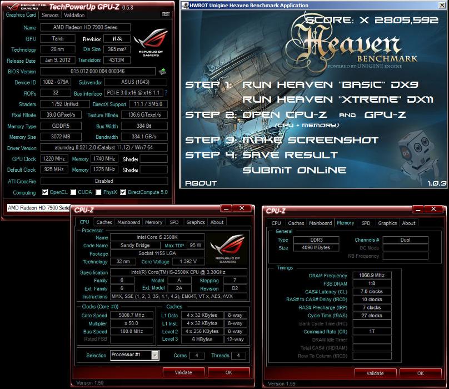Toggle the OpenCL checkbox
The image size is (449, 389).
point(45,192)
